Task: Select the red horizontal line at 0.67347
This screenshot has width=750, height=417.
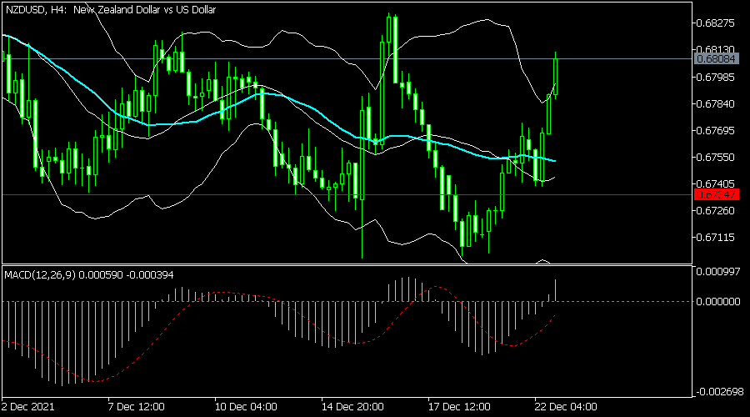Action: [347, 195]
